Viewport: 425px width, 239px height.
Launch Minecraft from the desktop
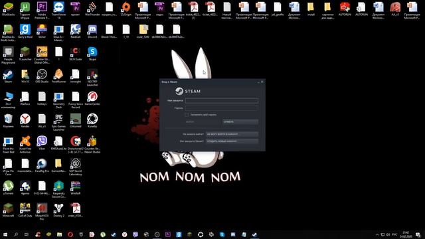tap(9, 210)
